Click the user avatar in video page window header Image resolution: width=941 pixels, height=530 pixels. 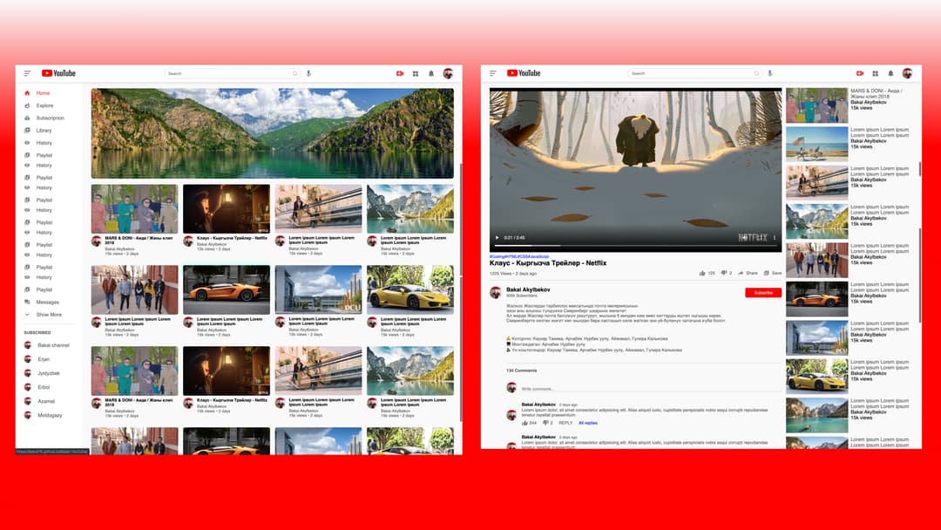pos(907,73)
